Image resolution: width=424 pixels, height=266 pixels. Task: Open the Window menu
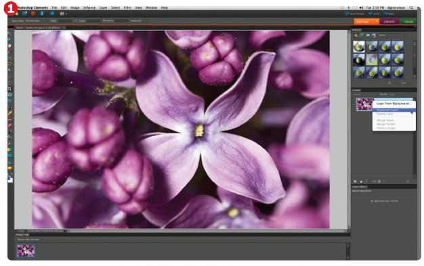pos(152,7)
